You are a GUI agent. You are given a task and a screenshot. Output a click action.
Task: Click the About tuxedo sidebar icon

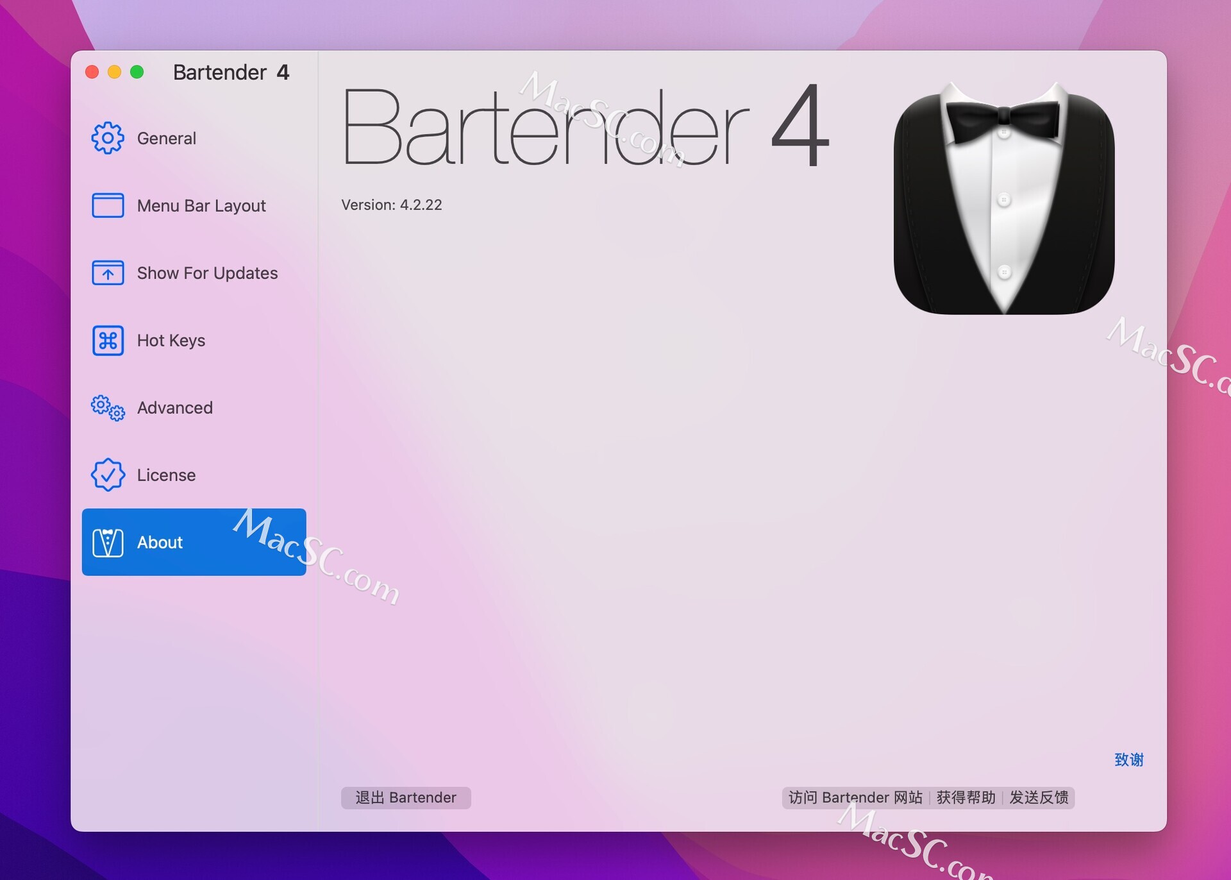pos(108,543)
